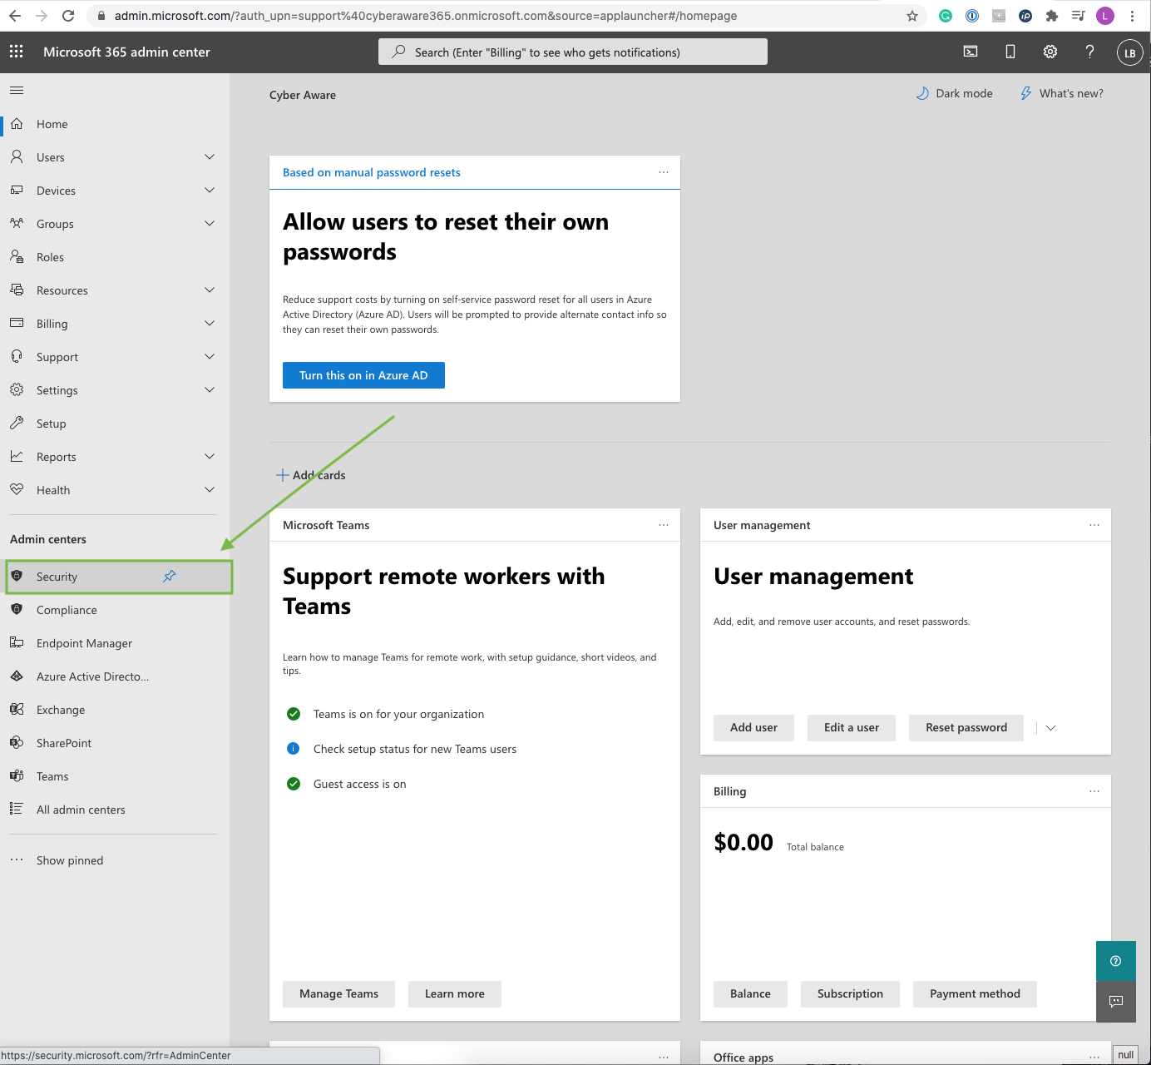
Task: Click the site lock icon in address bar
Action: (101, 16)
